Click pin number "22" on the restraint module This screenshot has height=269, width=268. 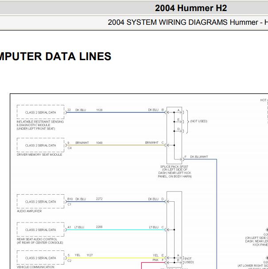pos(69,110)
